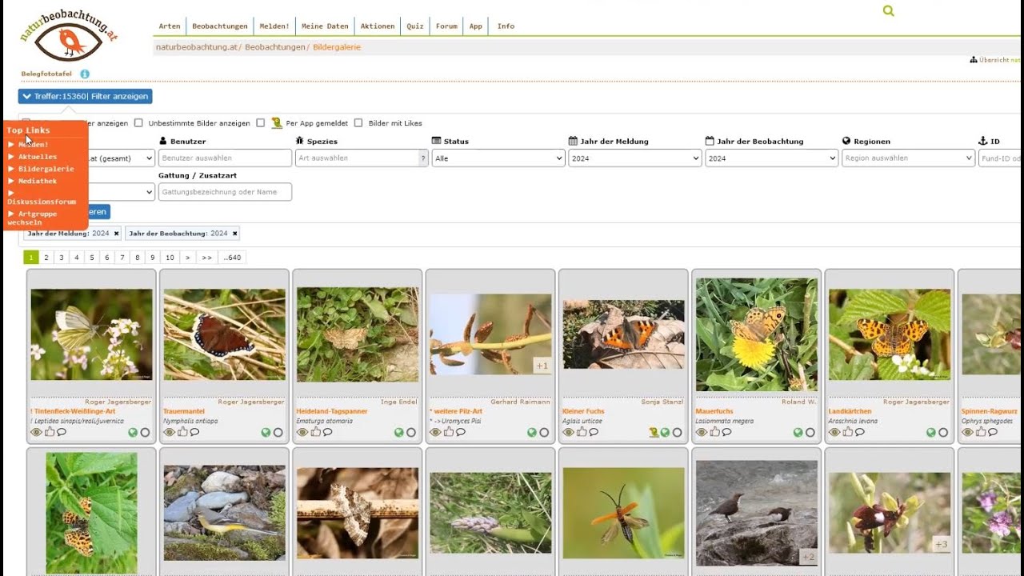Go to Mediathek in Top Links
Viewport: 1024px width, 576px height.
pyautogui.click(x=38, y=181)
